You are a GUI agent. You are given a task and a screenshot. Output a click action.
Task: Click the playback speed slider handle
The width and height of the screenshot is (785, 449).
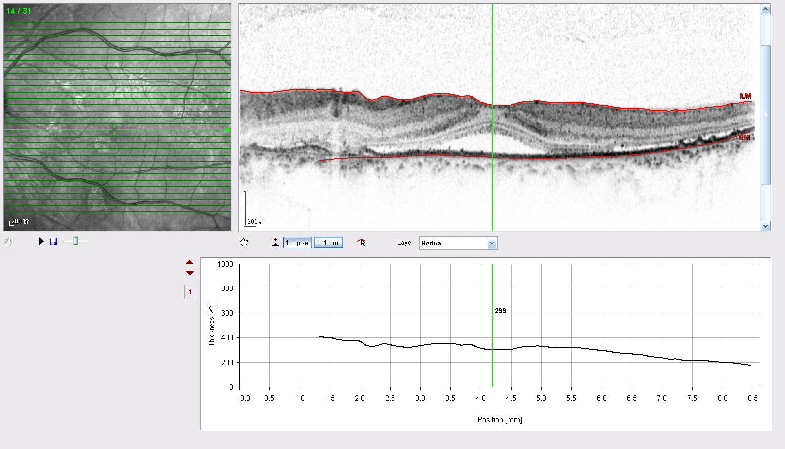pos(76,241)
